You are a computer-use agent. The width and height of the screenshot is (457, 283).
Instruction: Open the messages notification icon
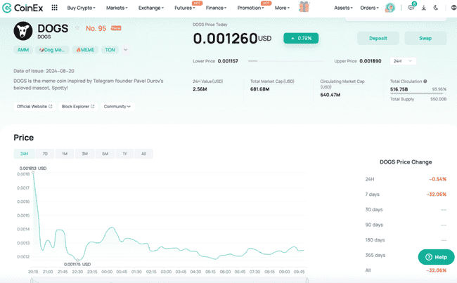point(411,8)
